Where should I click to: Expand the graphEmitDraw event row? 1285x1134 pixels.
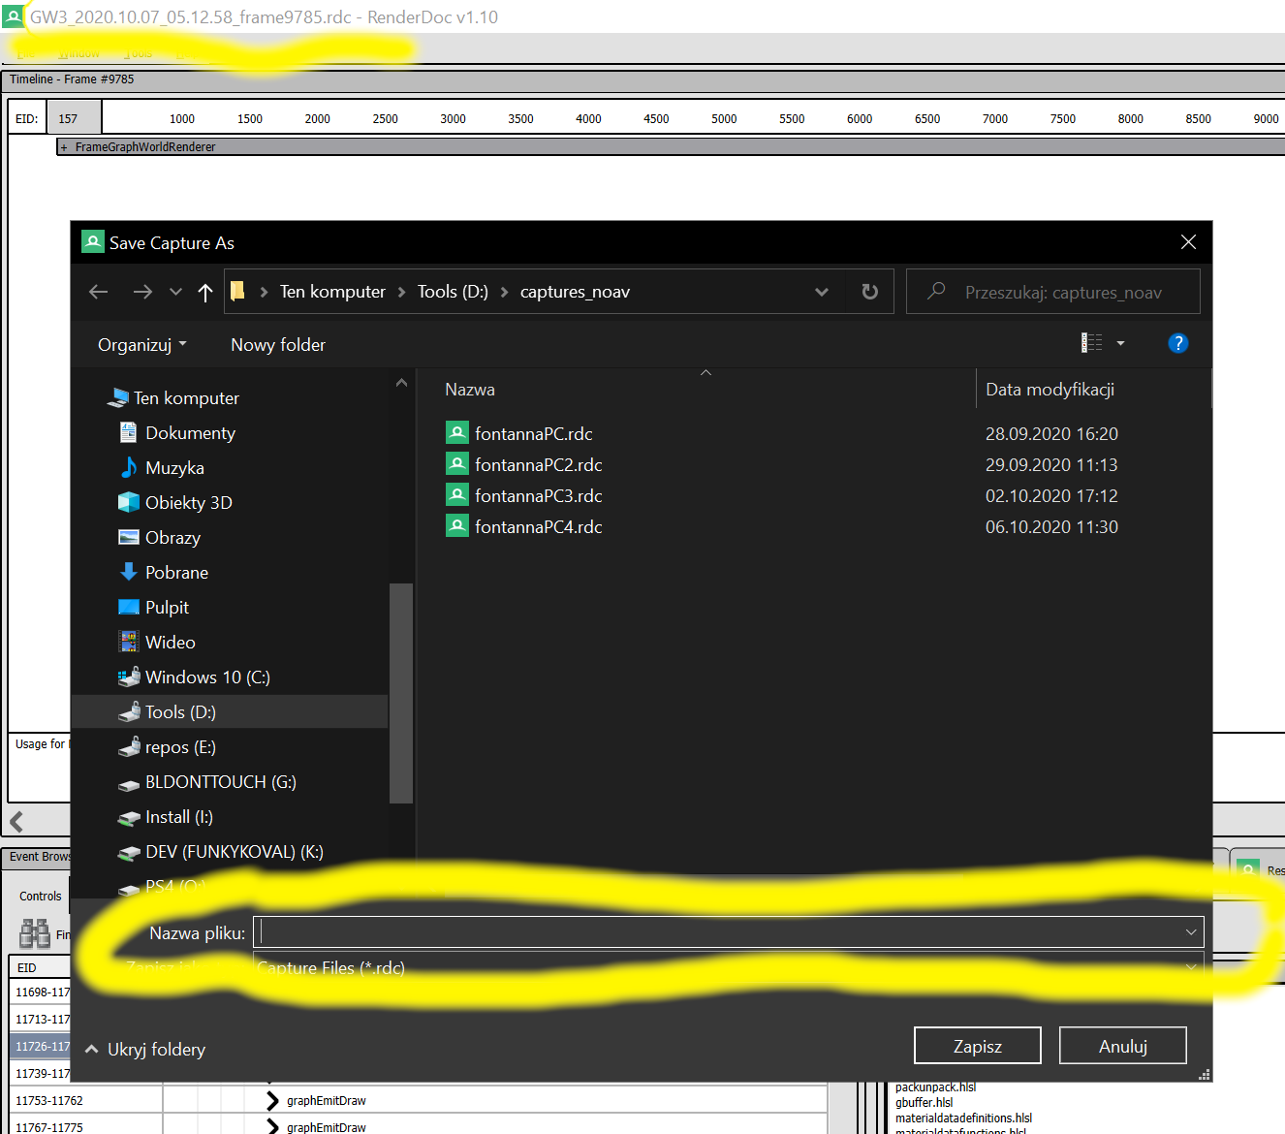[272, 1100]
